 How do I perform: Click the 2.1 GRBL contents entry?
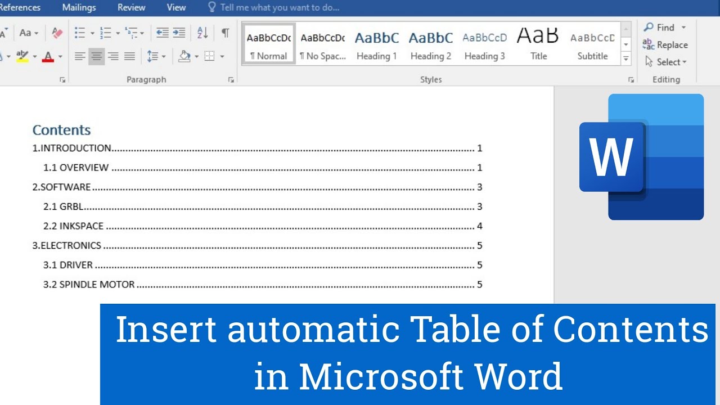[x=263, y=206]
